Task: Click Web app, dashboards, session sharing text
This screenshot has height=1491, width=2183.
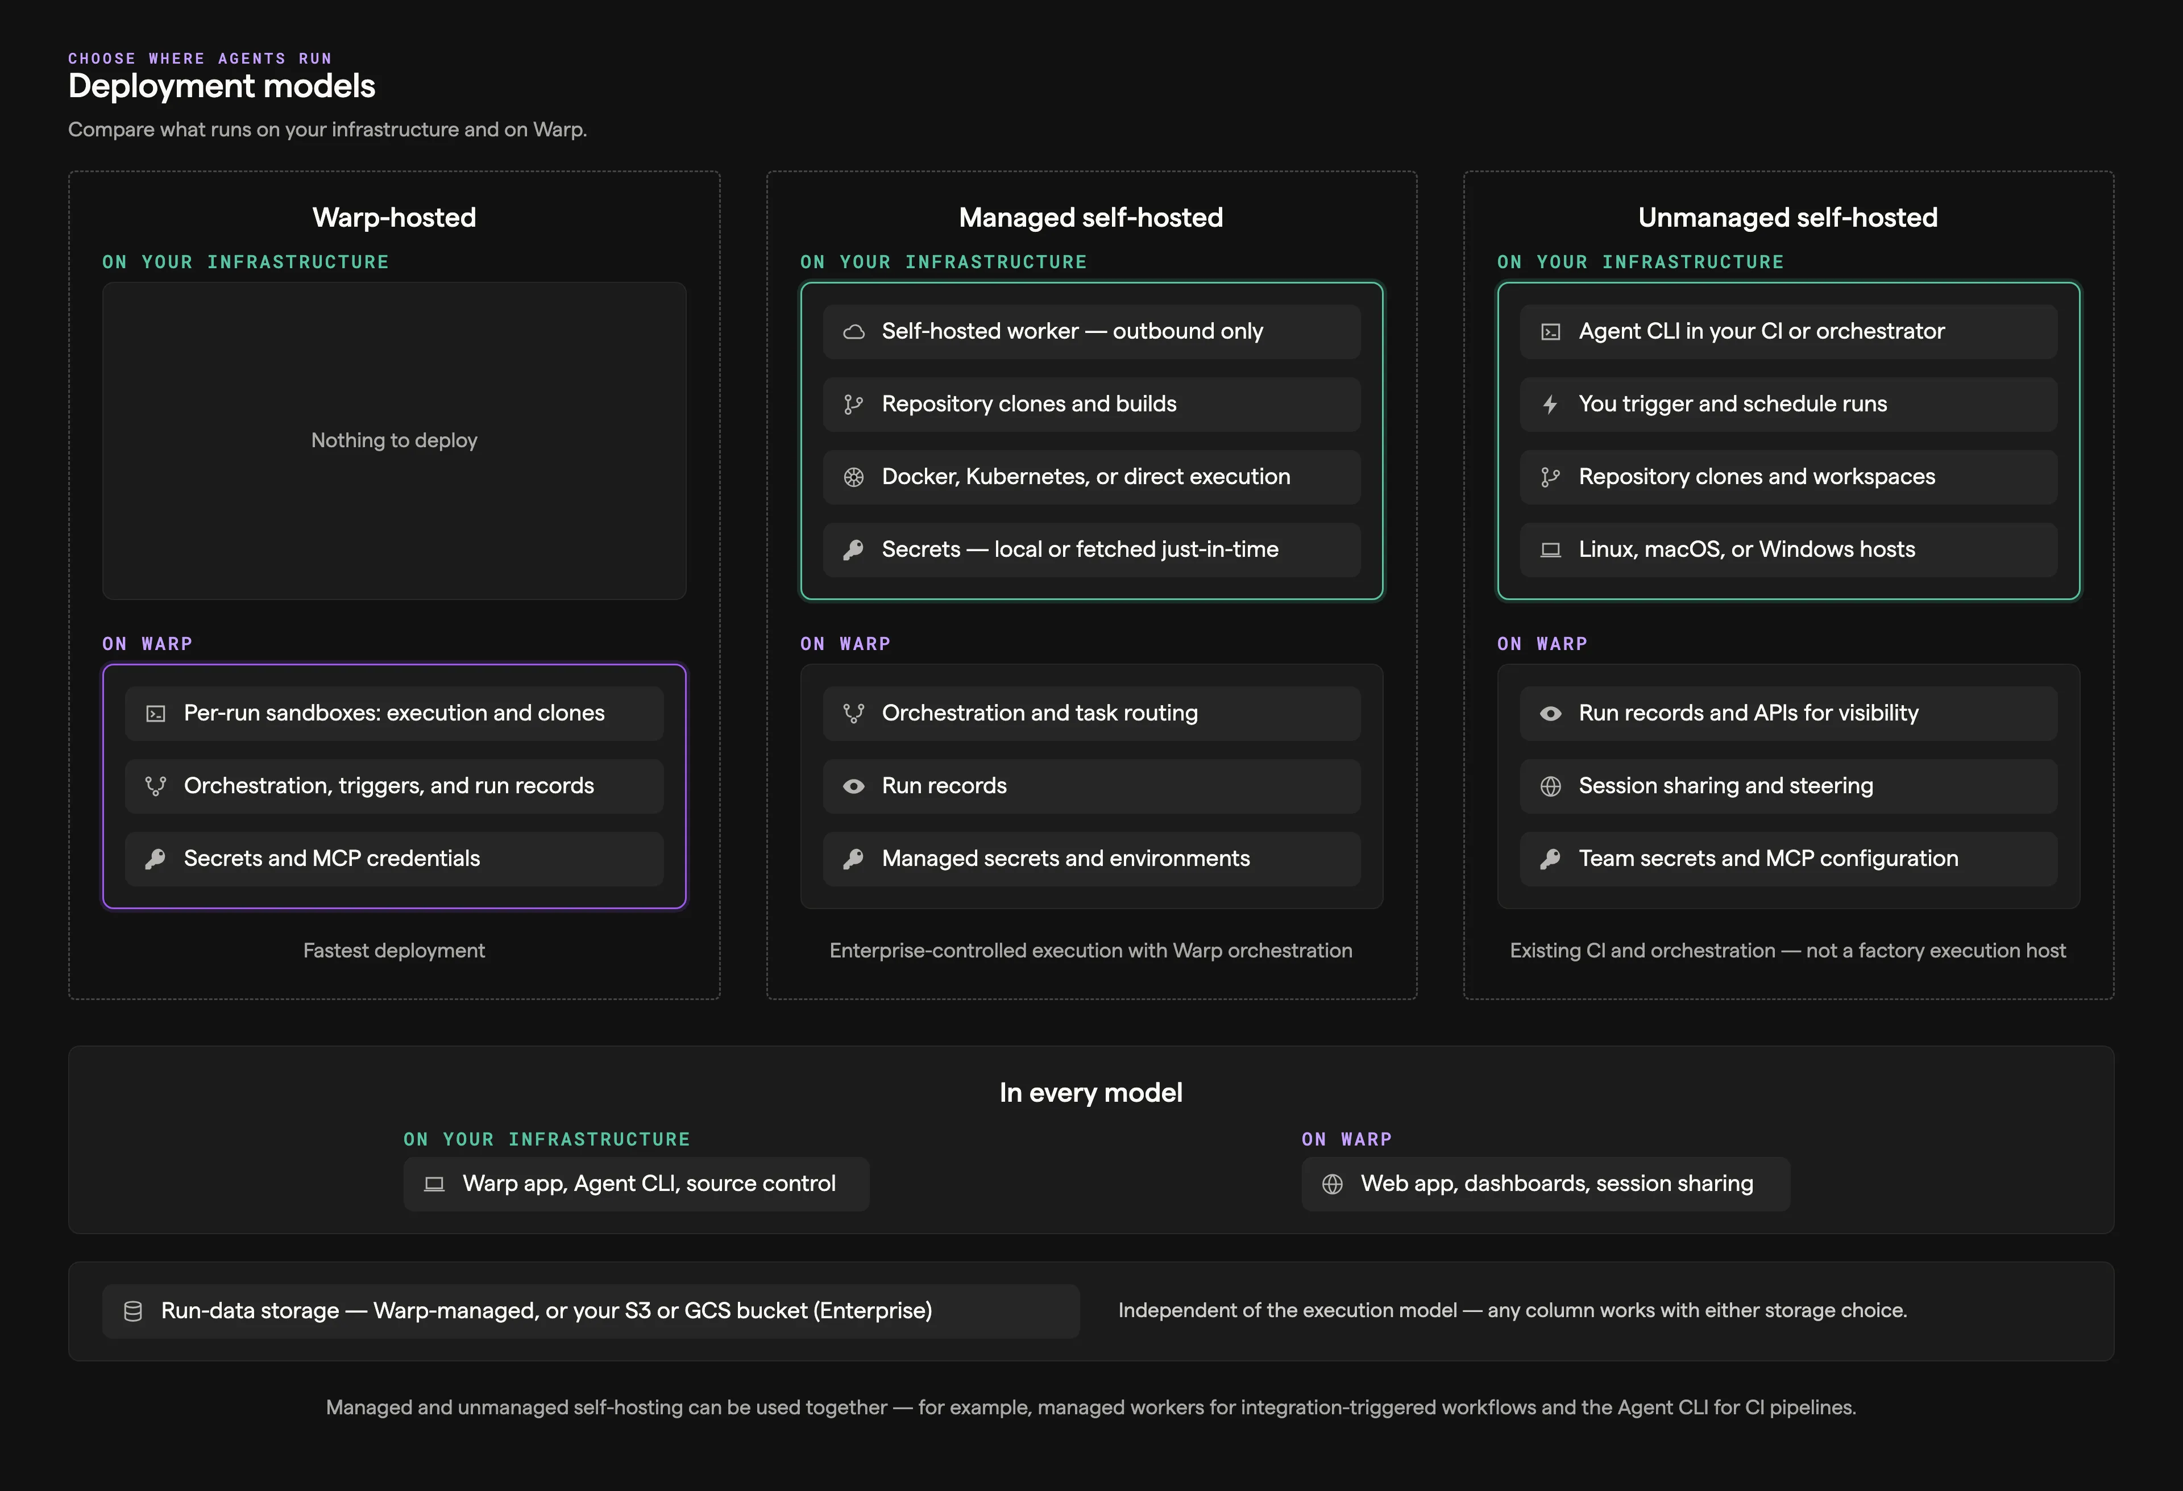Action: [x=1557, y=1185]
